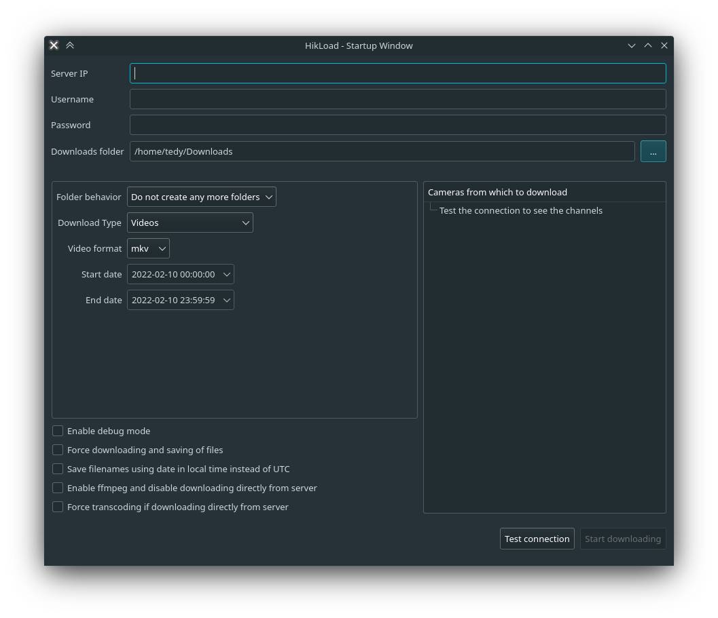This screenshot has width=718, height=618.
Task: Click the 'End date' label
Action: 103,300
